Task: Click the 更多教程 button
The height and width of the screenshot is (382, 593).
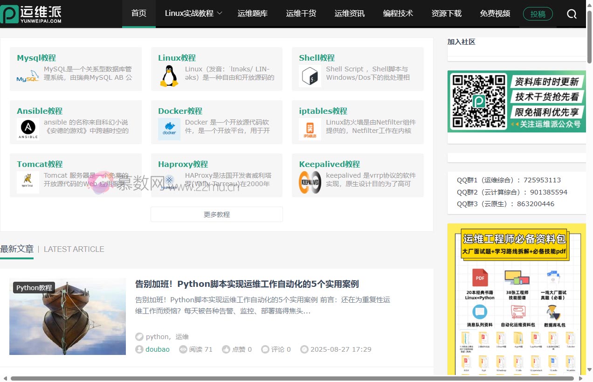Action: 216,215
